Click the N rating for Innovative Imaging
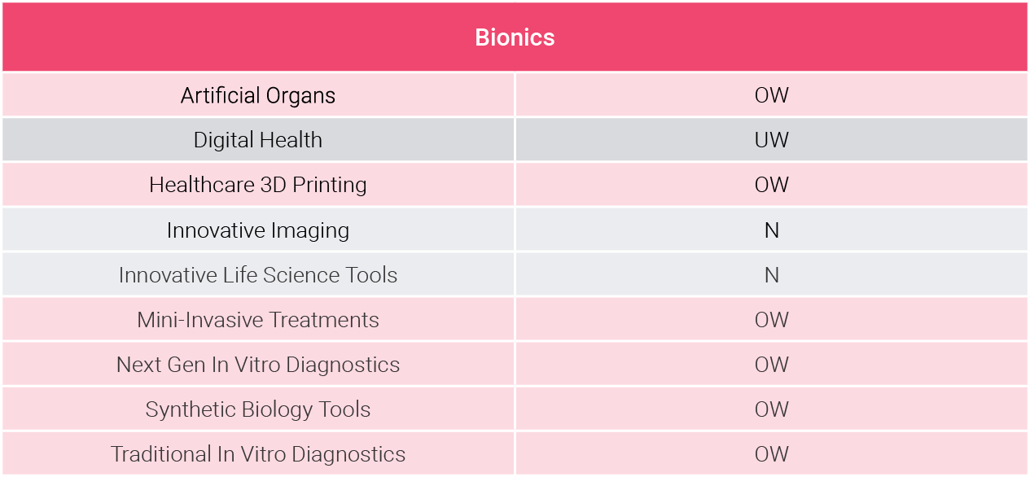This screenshot has width=1030, height=477. click(771, 230)
